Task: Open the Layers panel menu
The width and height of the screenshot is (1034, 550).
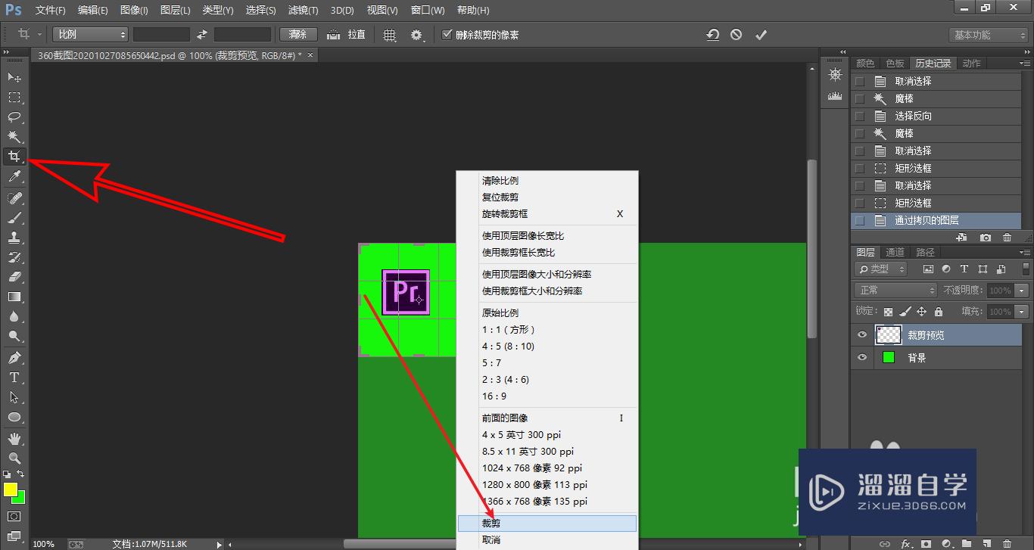Action: (x=1025, y=253)
